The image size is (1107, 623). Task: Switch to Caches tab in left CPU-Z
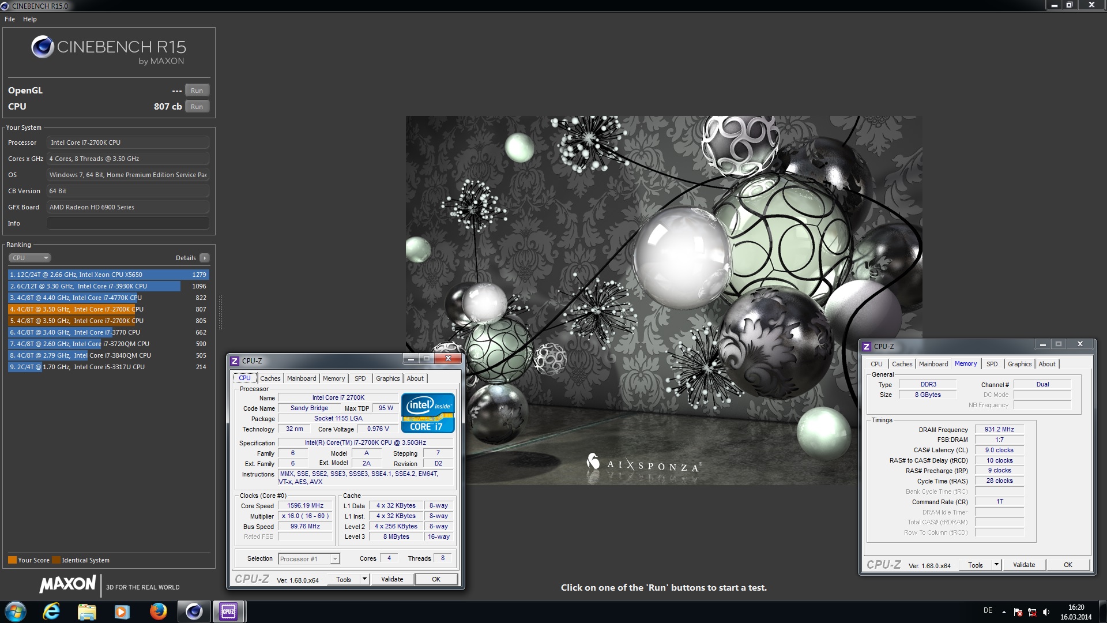pyautogui.click(x=270, y=378)
